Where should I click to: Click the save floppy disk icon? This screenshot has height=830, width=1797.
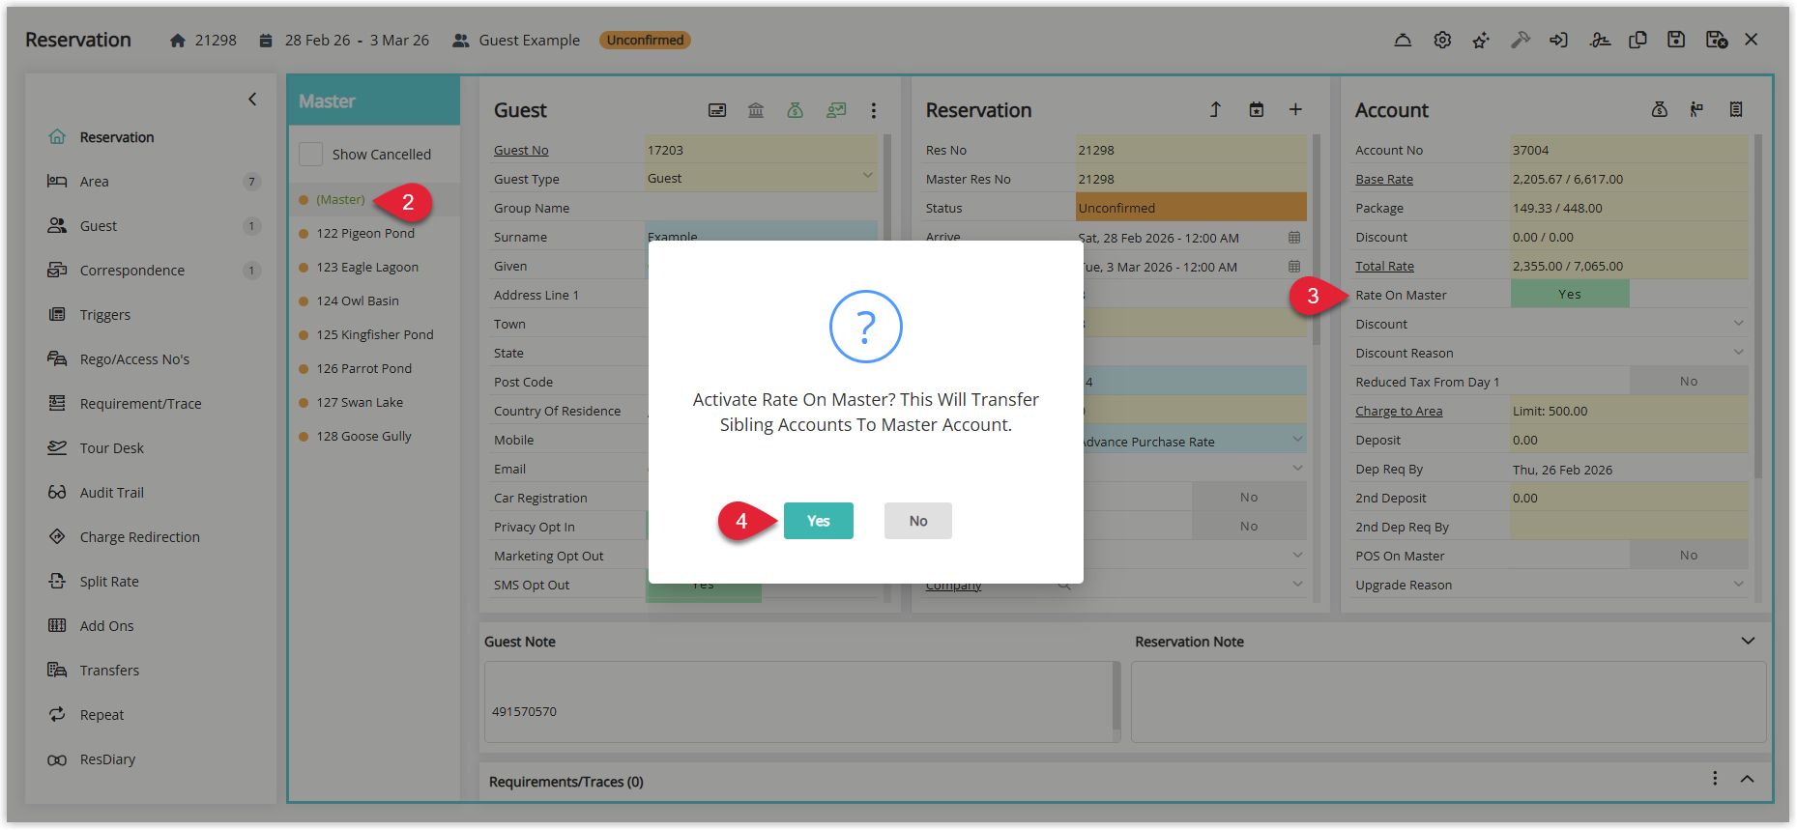1676,40
